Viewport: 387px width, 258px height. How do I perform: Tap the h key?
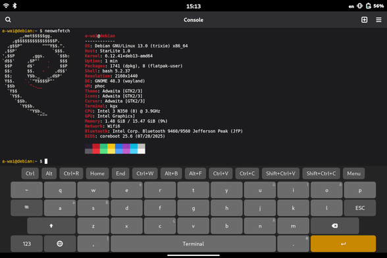pos(226,207)
